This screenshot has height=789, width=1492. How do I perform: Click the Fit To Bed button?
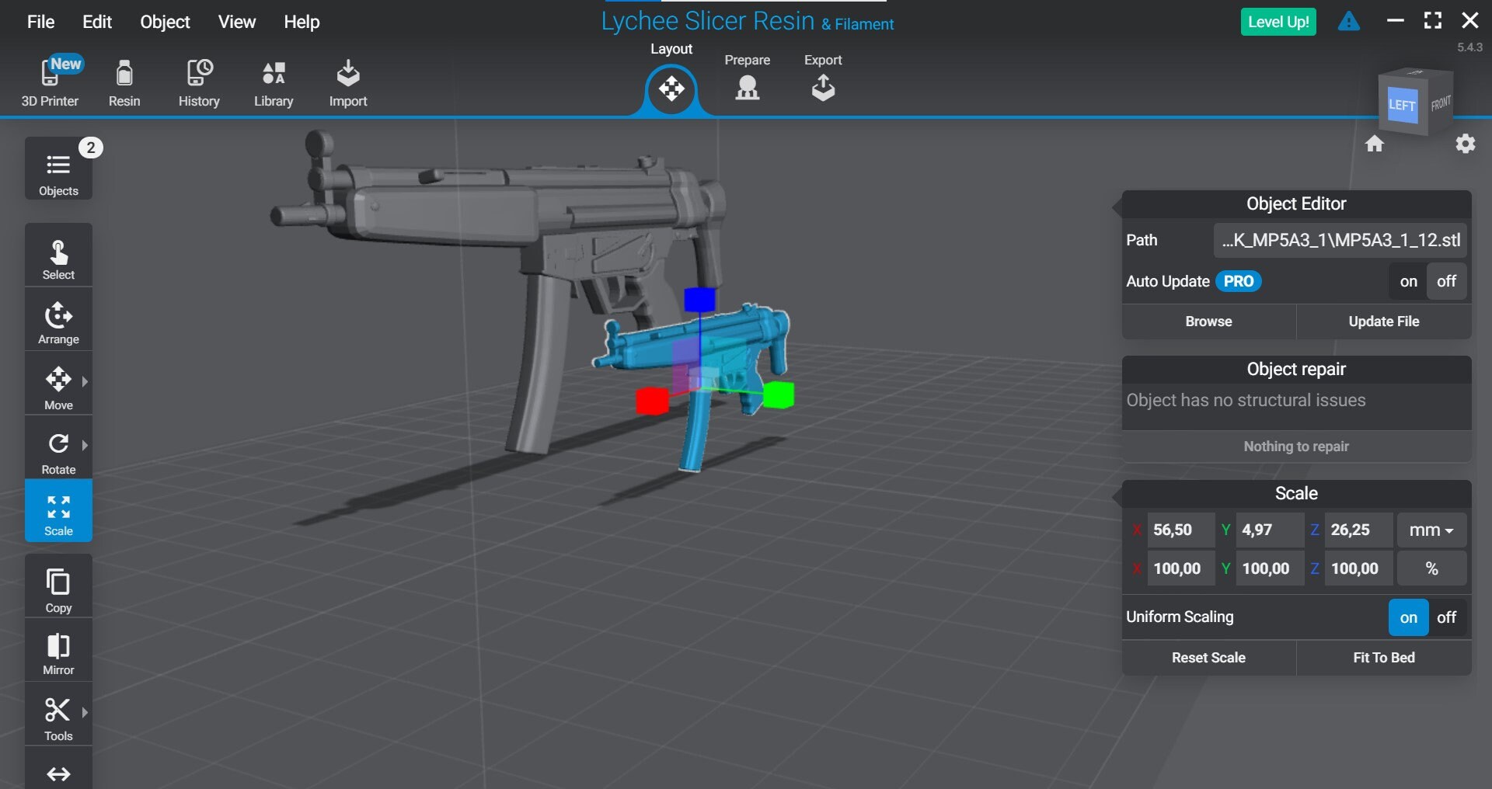(1384, 657)
